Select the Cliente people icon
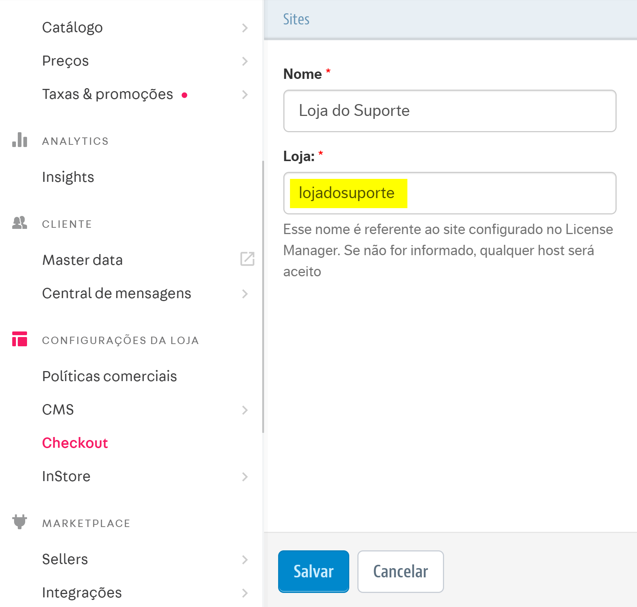 (x=19, y=223)
